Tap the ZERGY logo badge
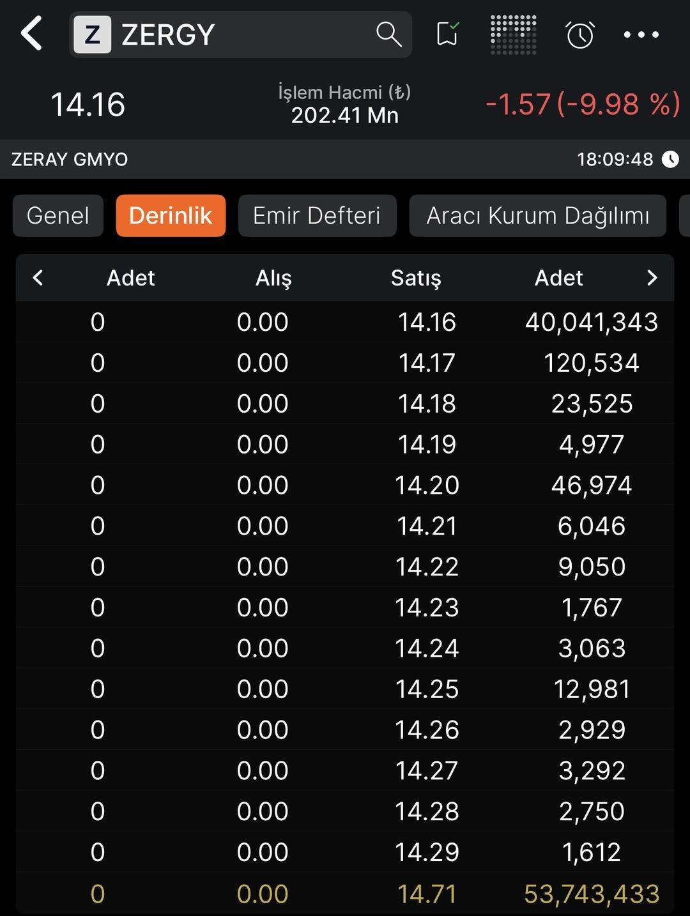 [93, 34]
